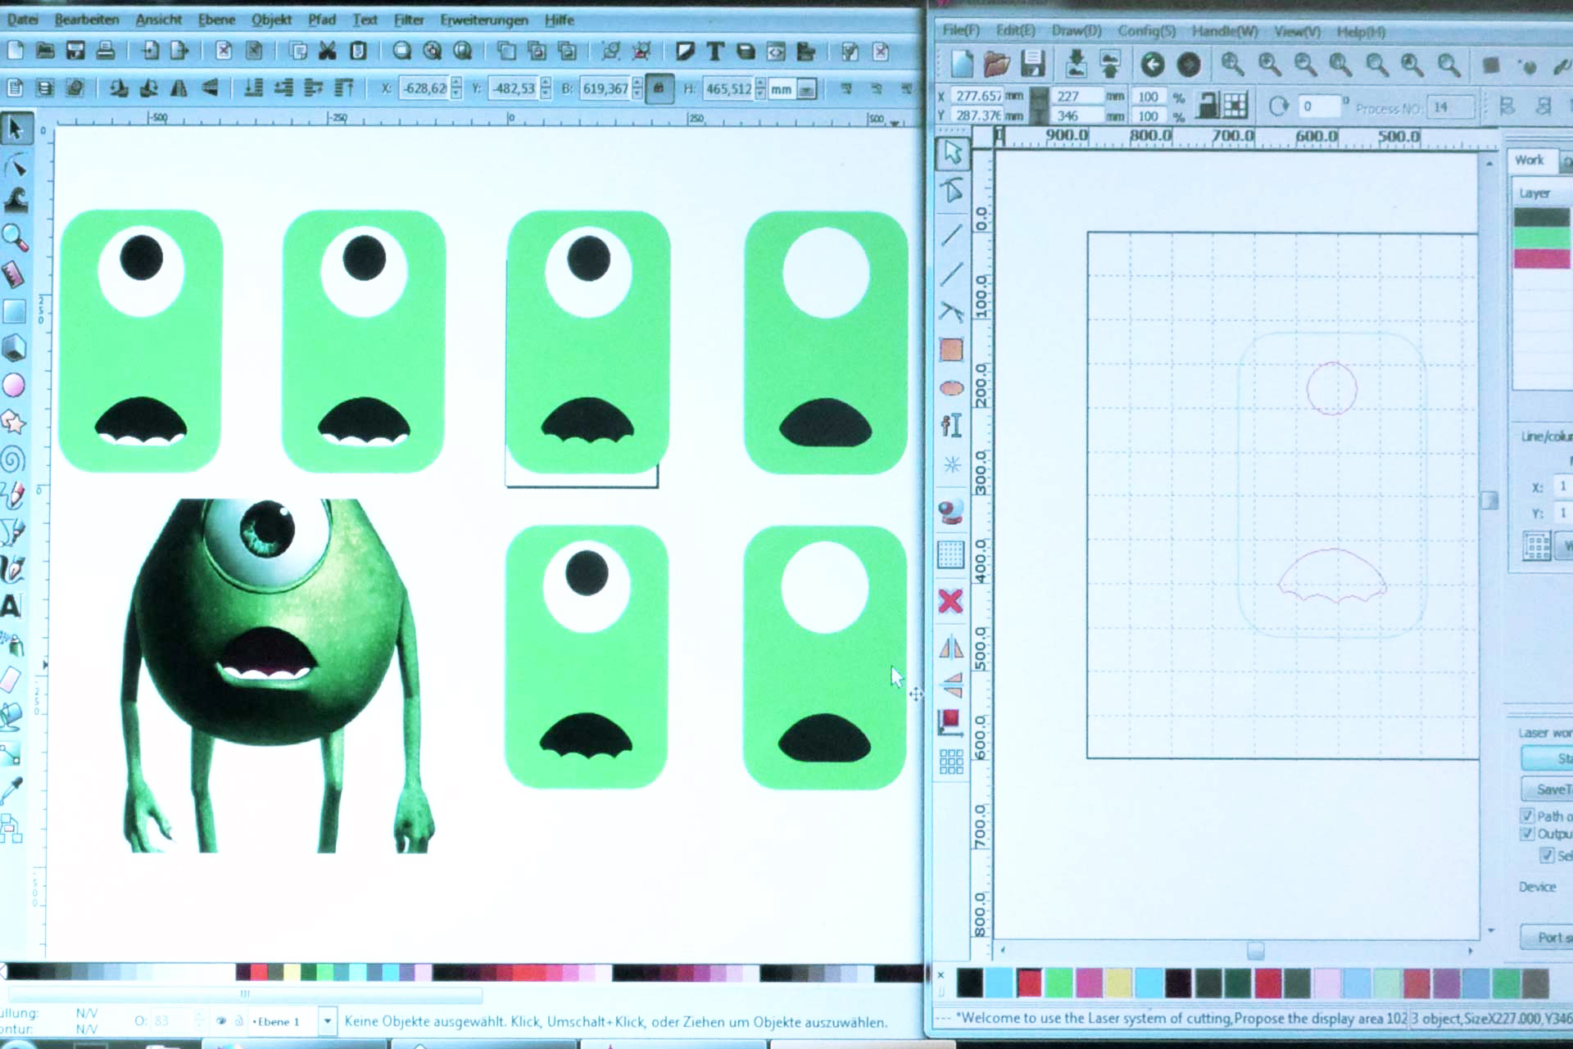Open the Config(S) menu
1573x1049 pixels.
pyautogui.click(x=1146, y=31)
